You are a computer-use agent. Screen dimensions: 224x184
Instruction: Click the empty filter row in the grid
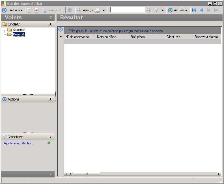point(143,41)
